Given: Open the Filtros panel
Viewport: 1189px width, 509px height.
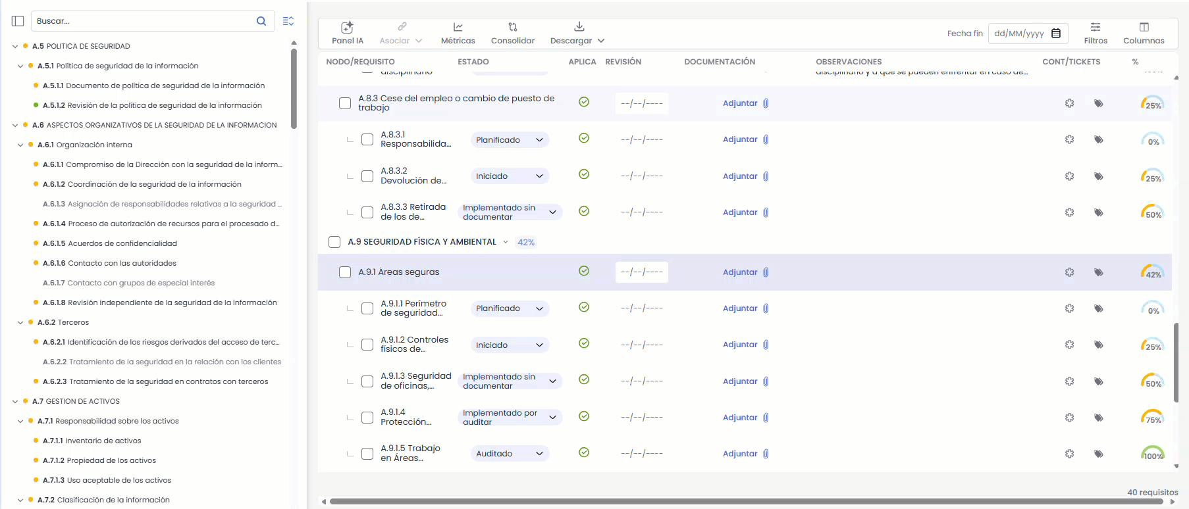Looking at the screenshot, I should coord(1096,33).
